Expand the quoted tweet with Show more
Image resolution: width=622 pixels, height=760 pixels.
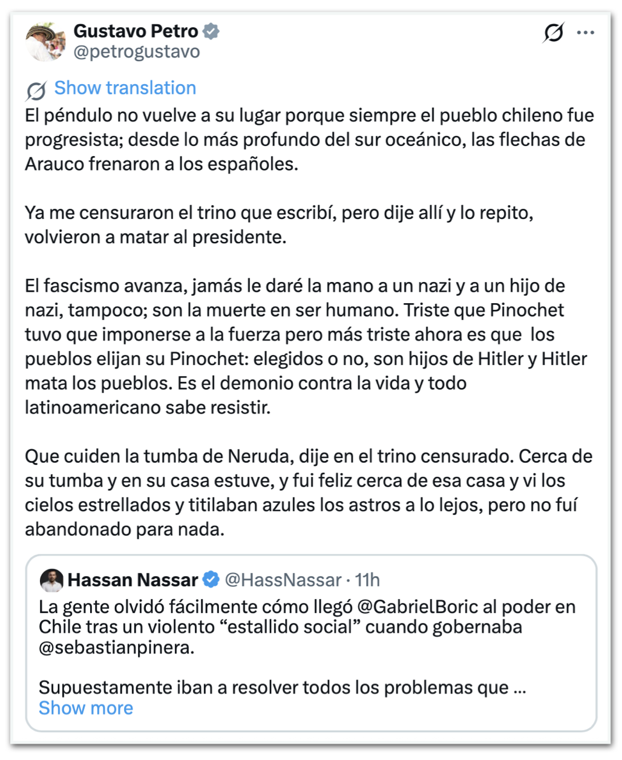click(86, 707)
